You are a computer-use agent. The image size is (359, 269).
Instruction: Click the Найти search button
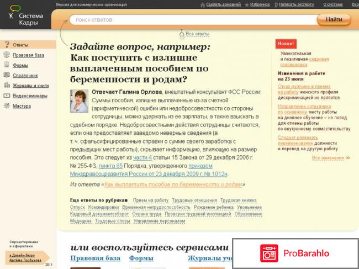(x=334, y=19)
